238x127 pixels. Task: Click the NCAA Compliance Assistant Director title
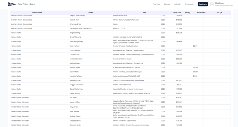pyautogui.click(x=126, y=68)
